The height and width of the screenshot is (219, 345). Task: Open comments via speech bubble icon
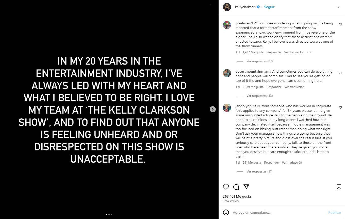(x=236, y=187)
